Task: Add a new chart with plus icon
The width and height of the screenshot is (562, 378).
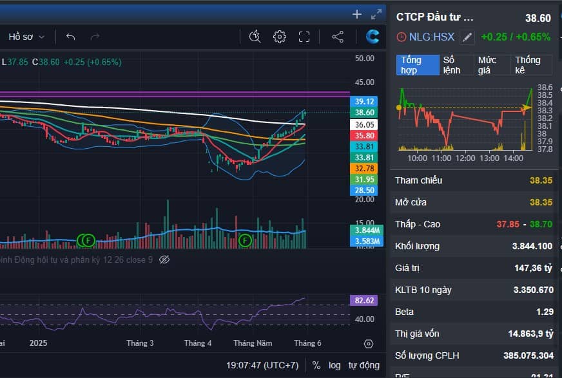Action: (x=357, y=14)
